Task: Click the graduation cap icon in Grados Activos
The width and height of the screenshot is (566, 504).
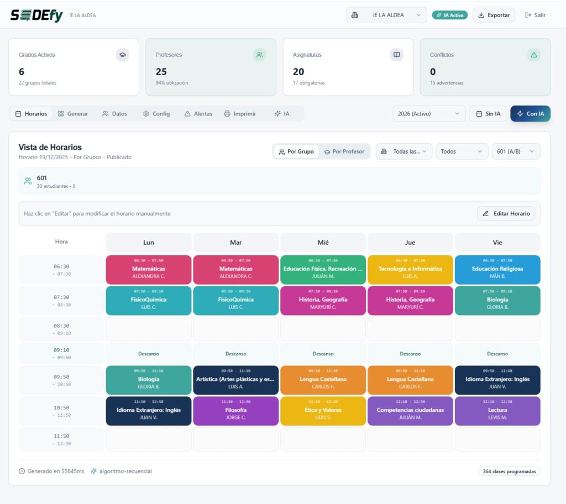Action: point(123,55)
